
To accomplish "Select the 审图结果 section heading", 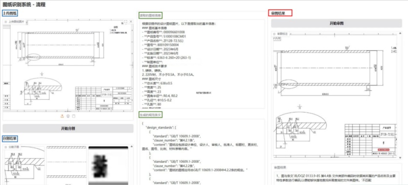I will [x=280, y=13].
